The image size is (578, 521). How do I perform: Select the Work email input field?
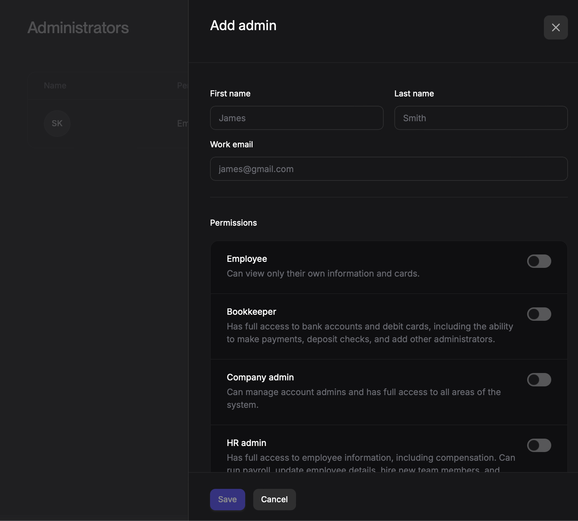[x=389, y=169]
